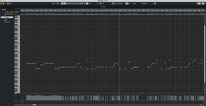Click the C3 piano key

(x=18, y=52)
